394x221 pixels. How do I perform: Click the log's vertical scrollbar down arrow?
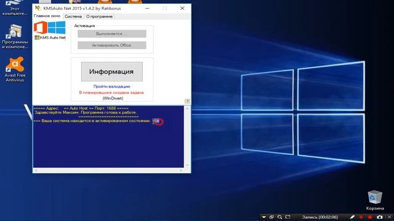coord(187,165)
